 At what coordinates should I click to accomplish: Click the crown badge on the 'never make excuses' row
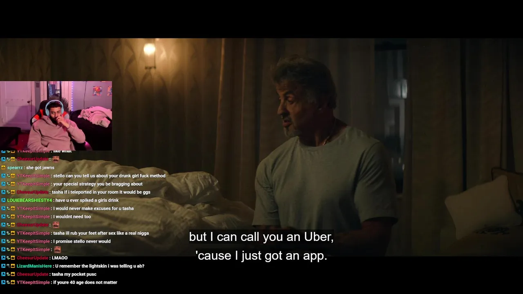[x=13, y=208]
